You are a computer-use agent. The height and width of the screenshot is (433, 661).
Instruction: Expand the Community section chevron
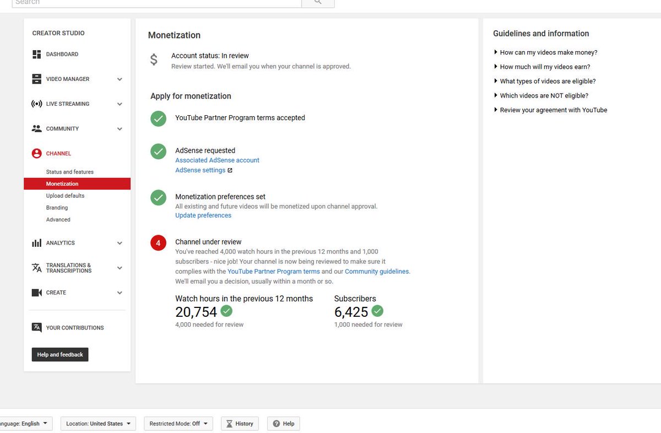coord(120,129)
